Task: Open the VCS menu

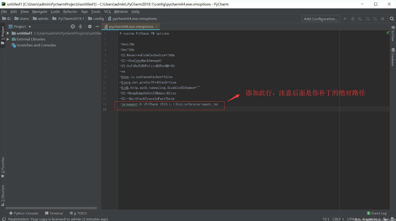Action: click(107, 11)
